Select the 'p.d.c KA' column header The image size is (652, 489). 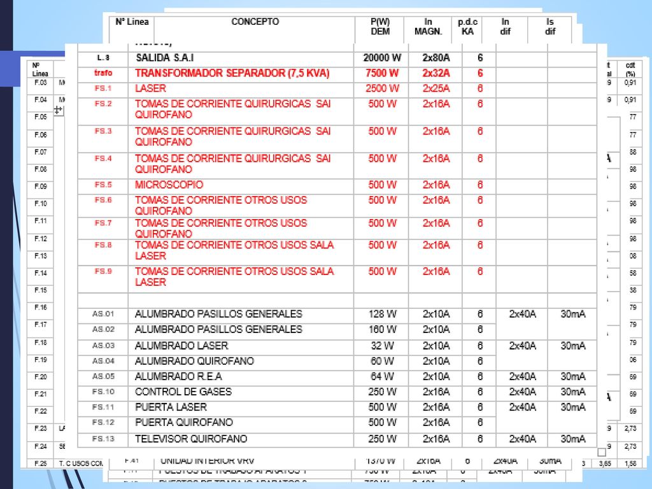pyautogui.click(x=467, y=27)
